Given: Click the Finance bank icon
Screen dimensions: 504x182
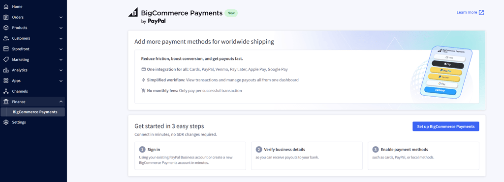Looking at the screenshot, I should [6, 102].
